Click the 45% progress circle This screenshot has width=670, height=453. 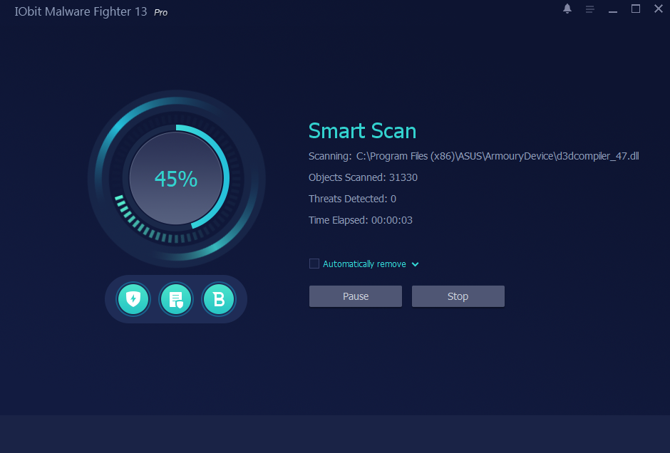176,179
